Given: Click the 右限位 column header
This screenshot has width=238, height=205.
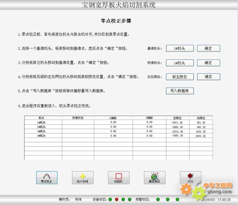Looking at the screenshot, I should tap(201, 118).
